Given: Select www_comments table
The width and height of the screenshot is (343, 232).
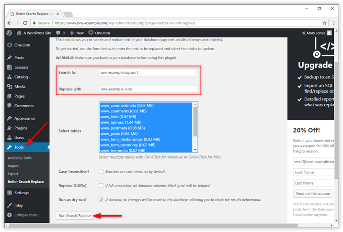Looking at the screenshot, I should point(146,111).
